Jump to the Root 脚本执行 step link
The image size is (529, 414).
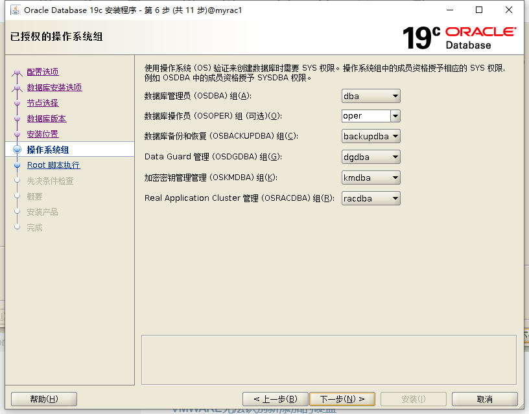click(x=53, y=165)
